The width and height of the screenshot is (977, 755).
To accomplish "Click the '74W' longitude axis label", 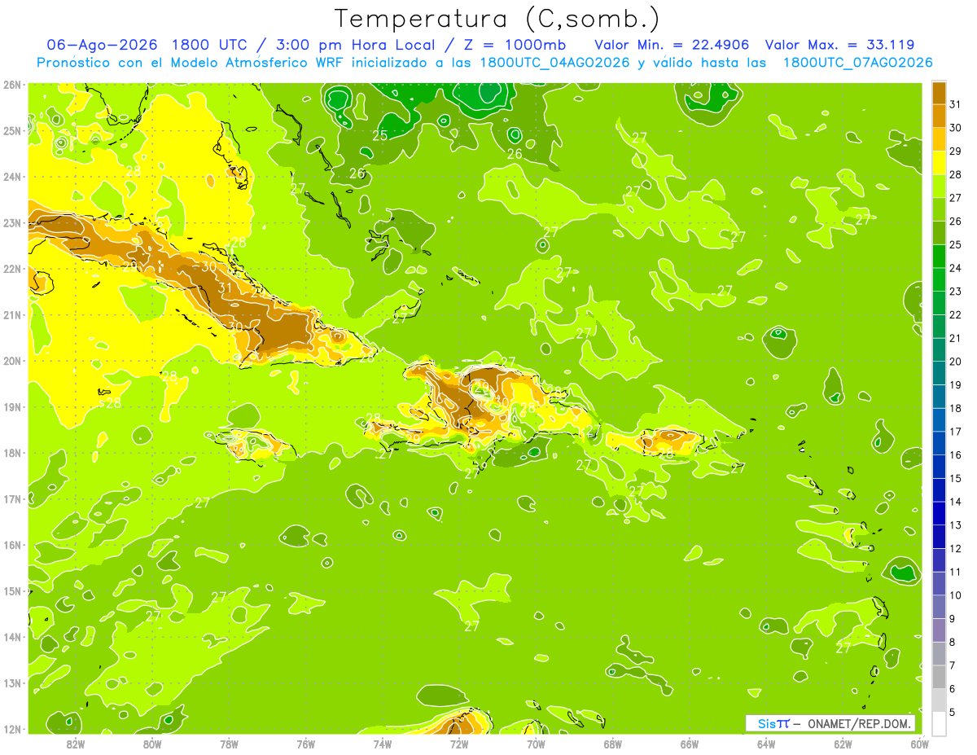I will tap(383, 744).
